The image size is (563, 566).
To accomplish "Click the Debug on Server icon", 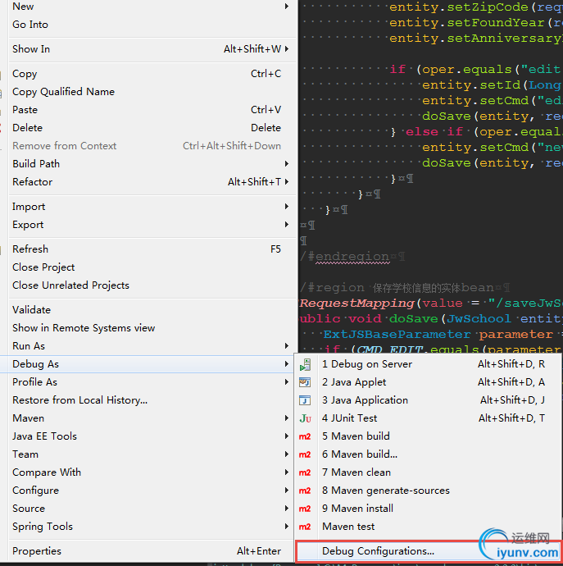I will 305,364.
